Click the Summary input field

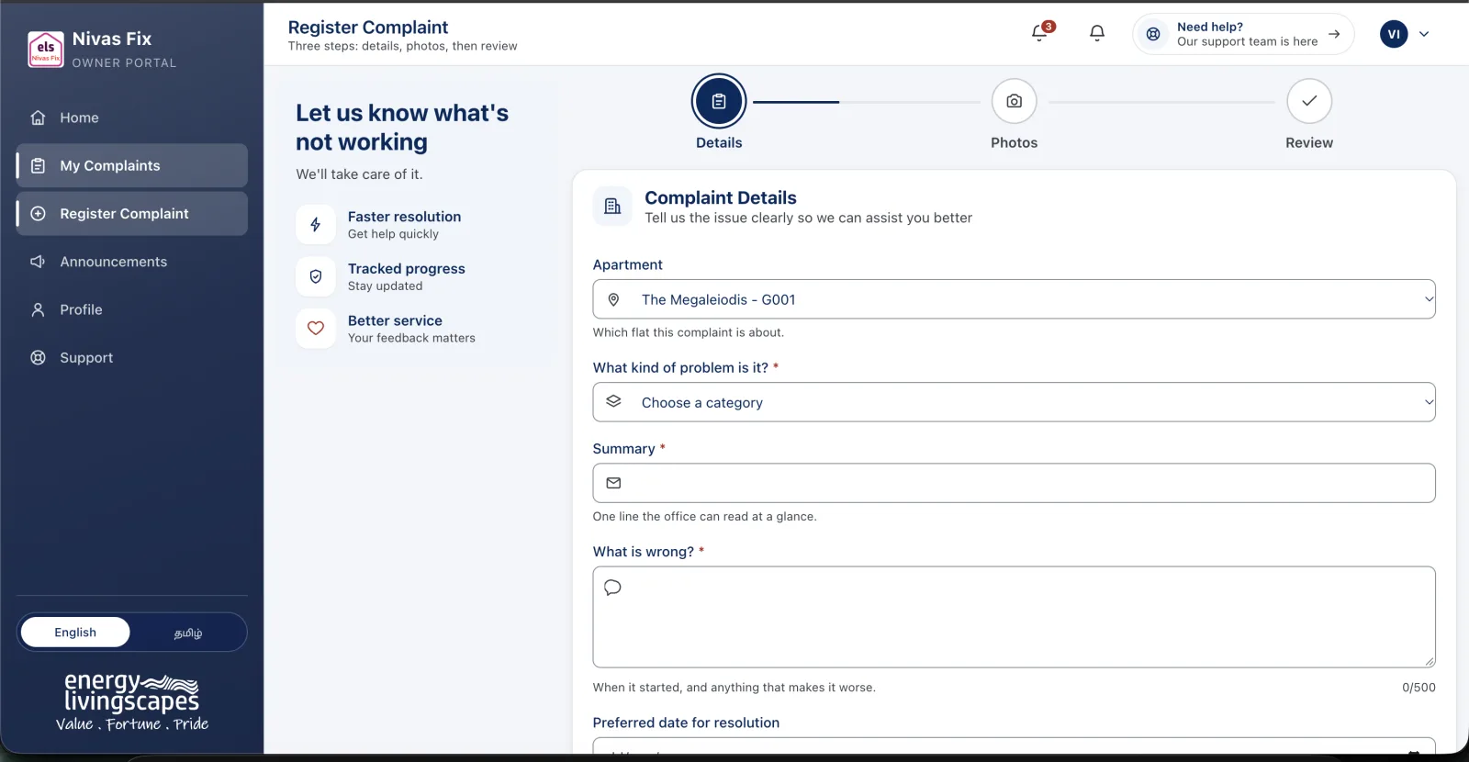(x=1014, y=483)
